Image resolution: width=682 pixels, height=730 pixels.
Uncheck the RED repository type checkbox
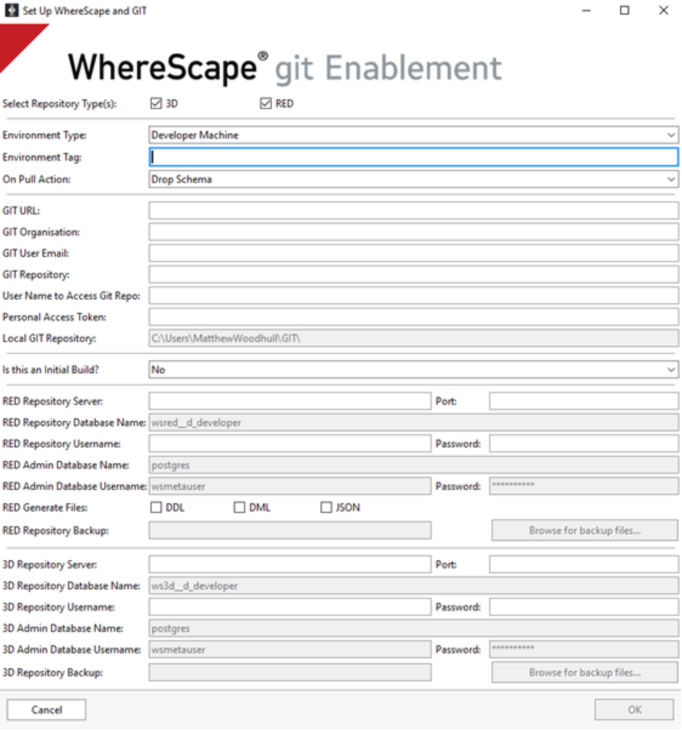point(266,104)
